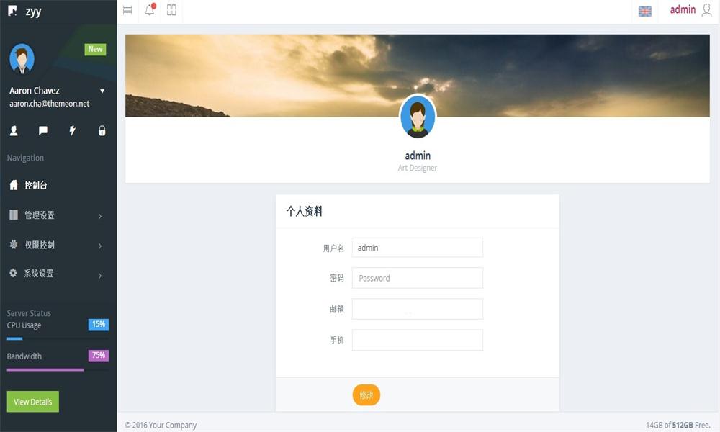The width and height of the screenshot is (720, 432).
Task: Focus the 手机 phone input field
Action: pos(418,340)
